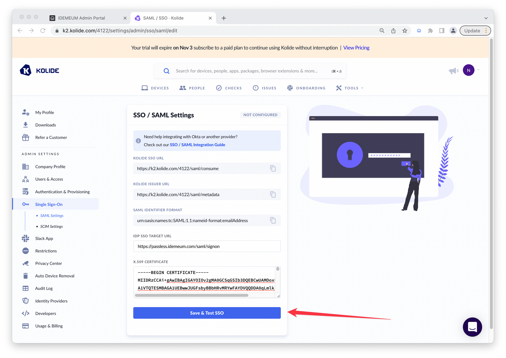Go to Checks navigation tab
The image size is (506, 358).
229,88
